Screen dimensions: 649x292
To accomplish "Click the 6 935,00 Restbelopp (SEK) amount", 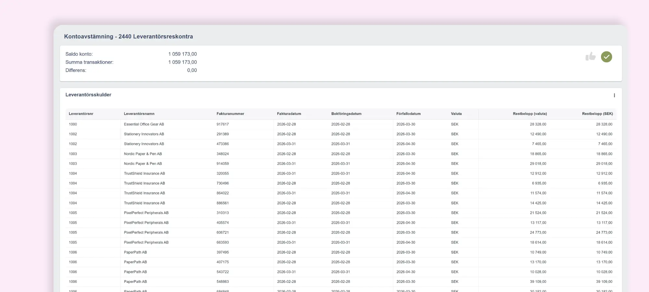I will tap(605, 183).
